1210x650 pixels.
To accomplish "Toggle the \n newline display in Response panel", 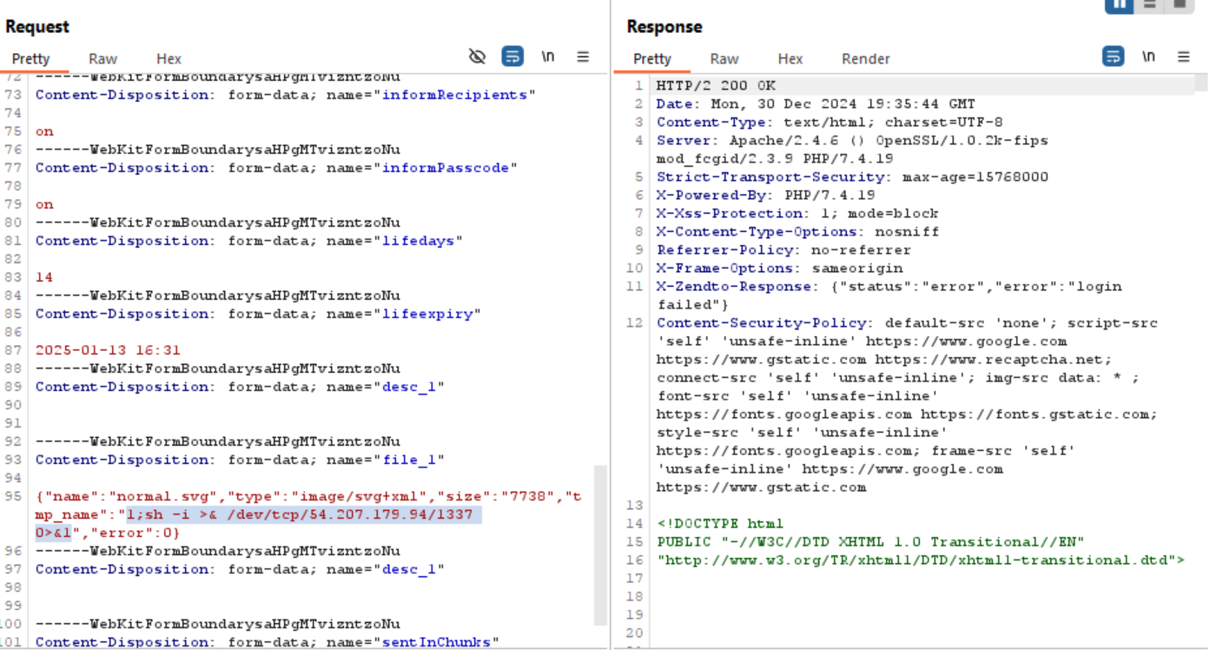I will [x=1148, y=57].
